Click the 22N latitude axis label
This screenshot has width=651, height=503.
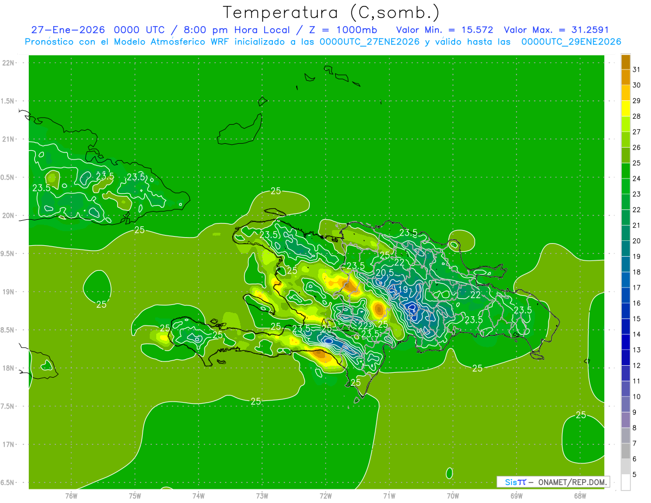[9, 63]
